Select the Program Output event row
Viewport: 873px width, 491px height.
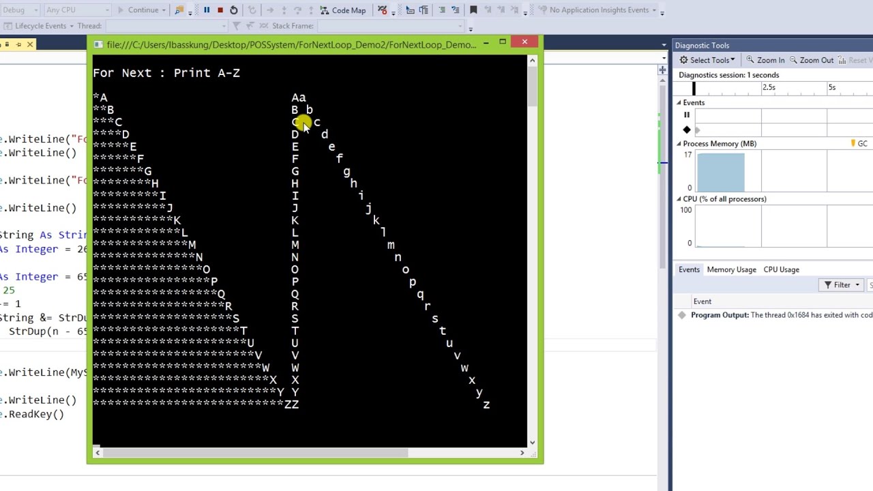coord(775,315)
